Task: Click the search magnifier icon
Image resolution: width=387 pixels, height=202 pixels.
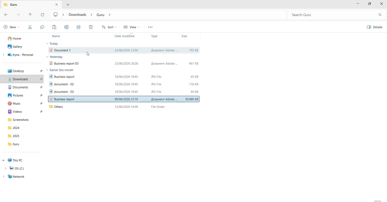Action: pos(380,15)
